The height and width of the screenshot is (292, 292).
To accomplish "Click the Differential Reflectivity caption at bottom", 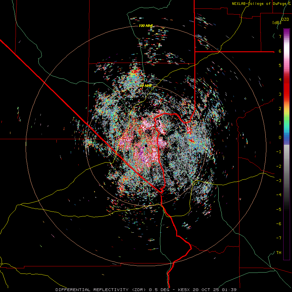I will [146, 290].
